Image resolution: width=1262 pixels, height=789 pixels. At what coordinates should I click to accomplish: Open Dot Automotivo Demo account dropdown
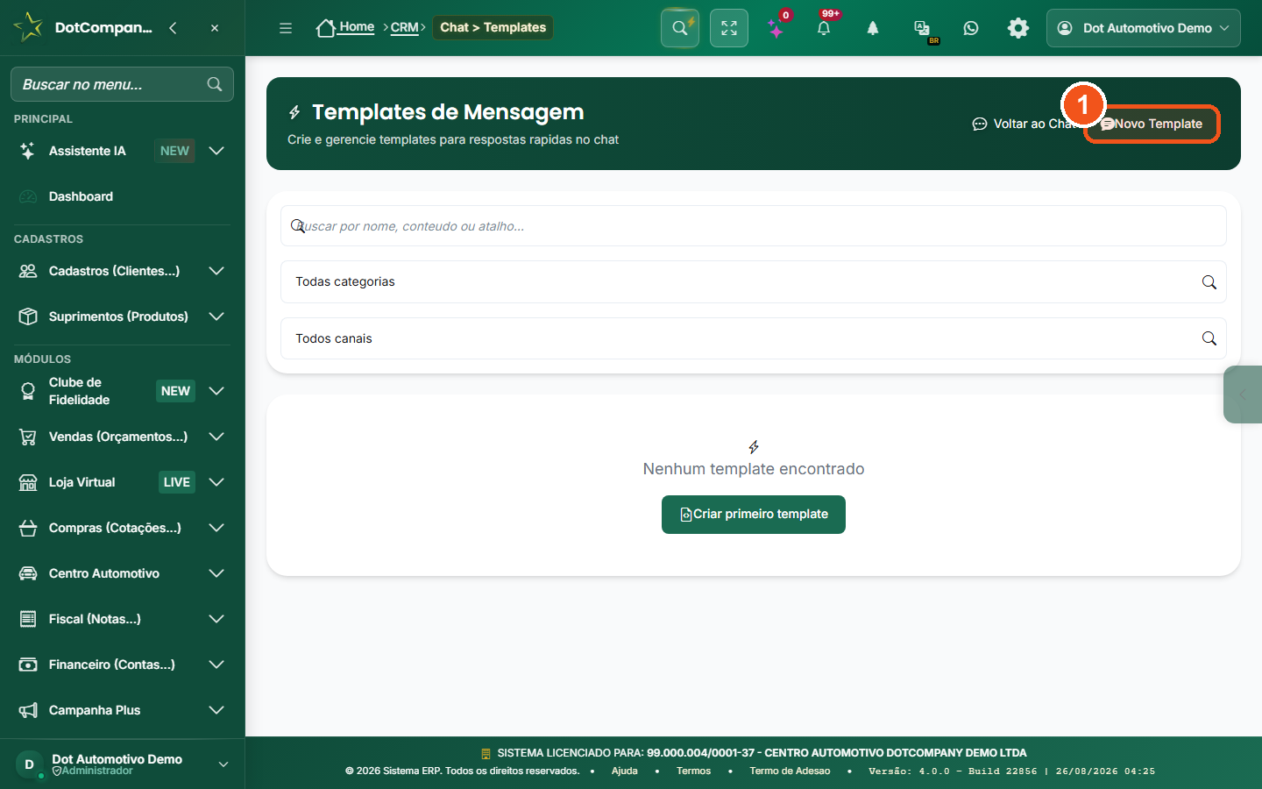tap(1144, 28)
